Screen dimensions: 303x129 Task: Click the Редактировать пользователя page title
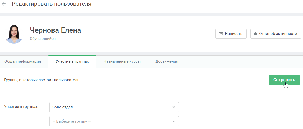coord(51,4)
